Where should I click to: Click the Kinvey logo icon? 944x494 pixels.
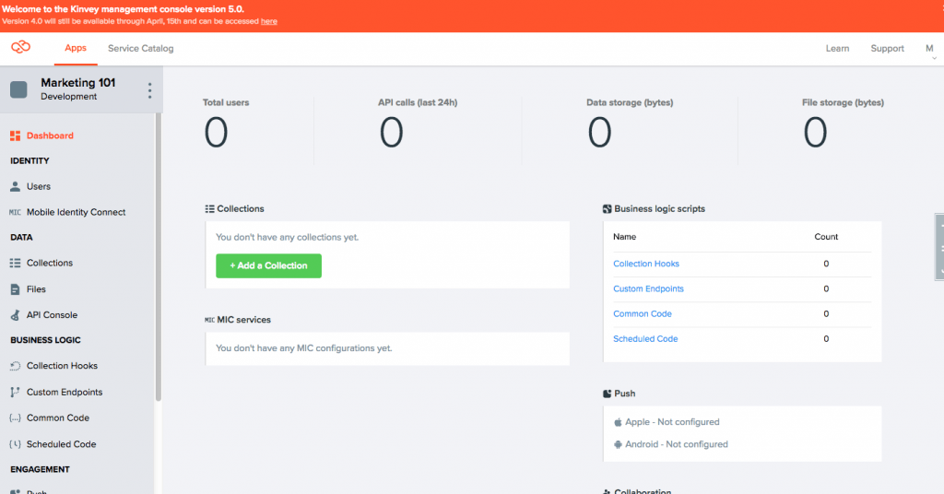point(20,48)
